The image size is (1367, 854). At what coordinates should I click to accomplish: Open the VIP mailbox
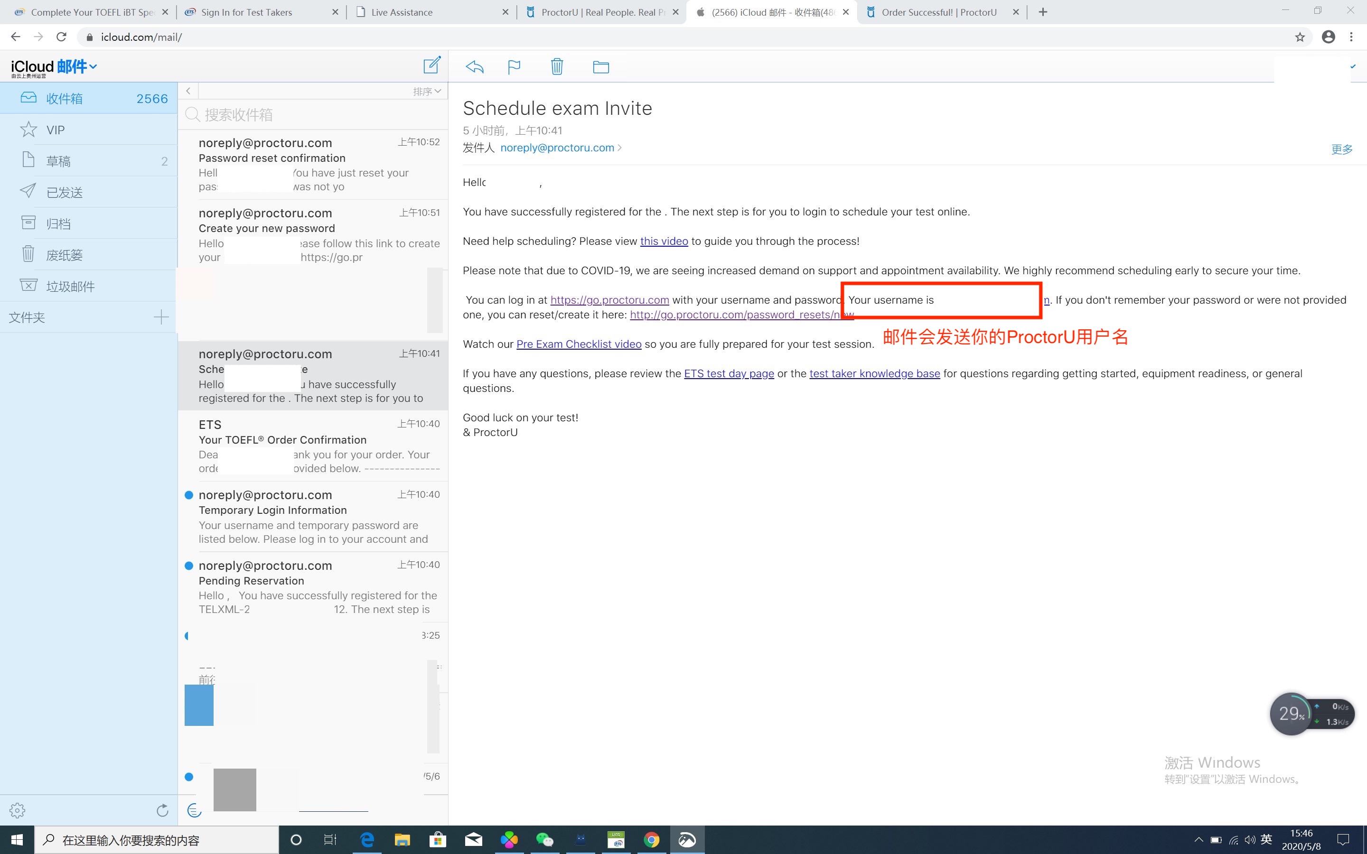89,130
